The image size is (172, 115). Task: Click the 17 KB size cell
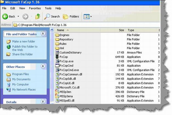(x=120, y=52)
